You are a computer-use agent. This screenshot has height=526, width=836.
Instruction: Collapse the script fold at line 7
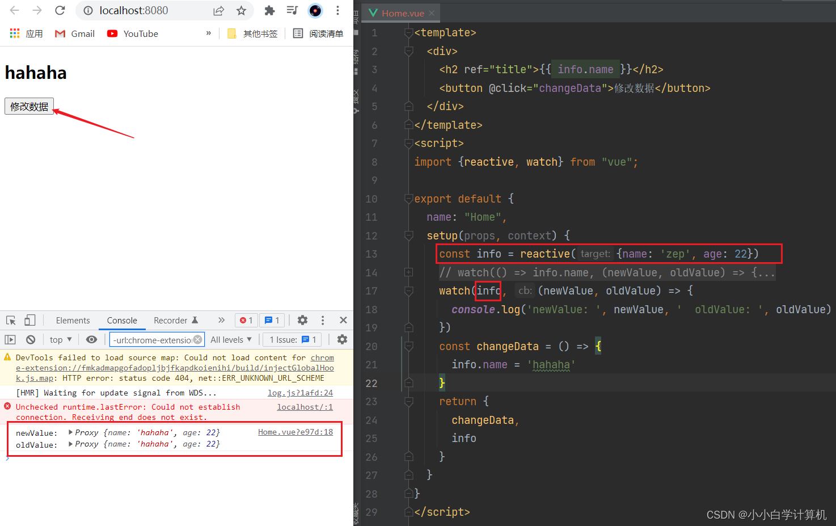pyautogui.click(x=408, y=144)
